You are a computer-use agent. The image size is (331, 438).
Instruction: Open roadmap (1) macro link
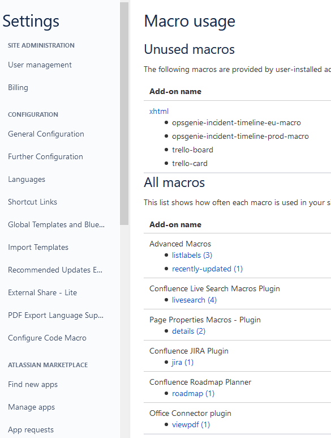(193, 393)
